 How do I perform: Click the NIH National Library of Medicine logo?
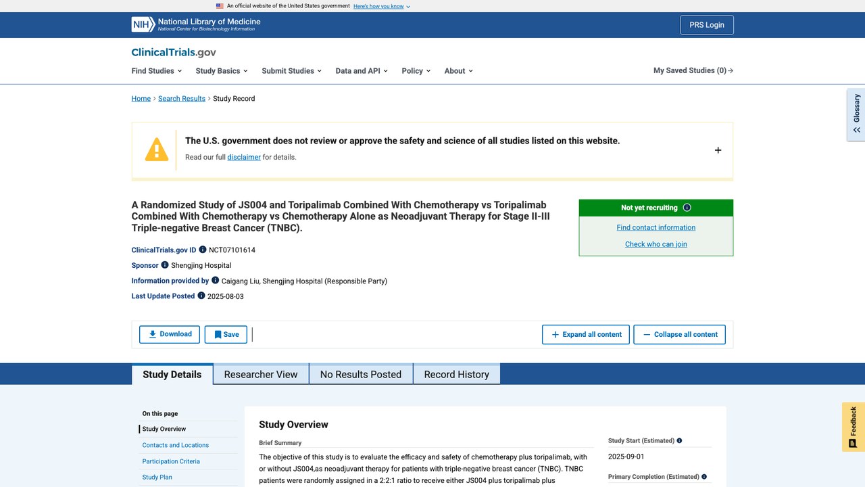pos(196,25)
